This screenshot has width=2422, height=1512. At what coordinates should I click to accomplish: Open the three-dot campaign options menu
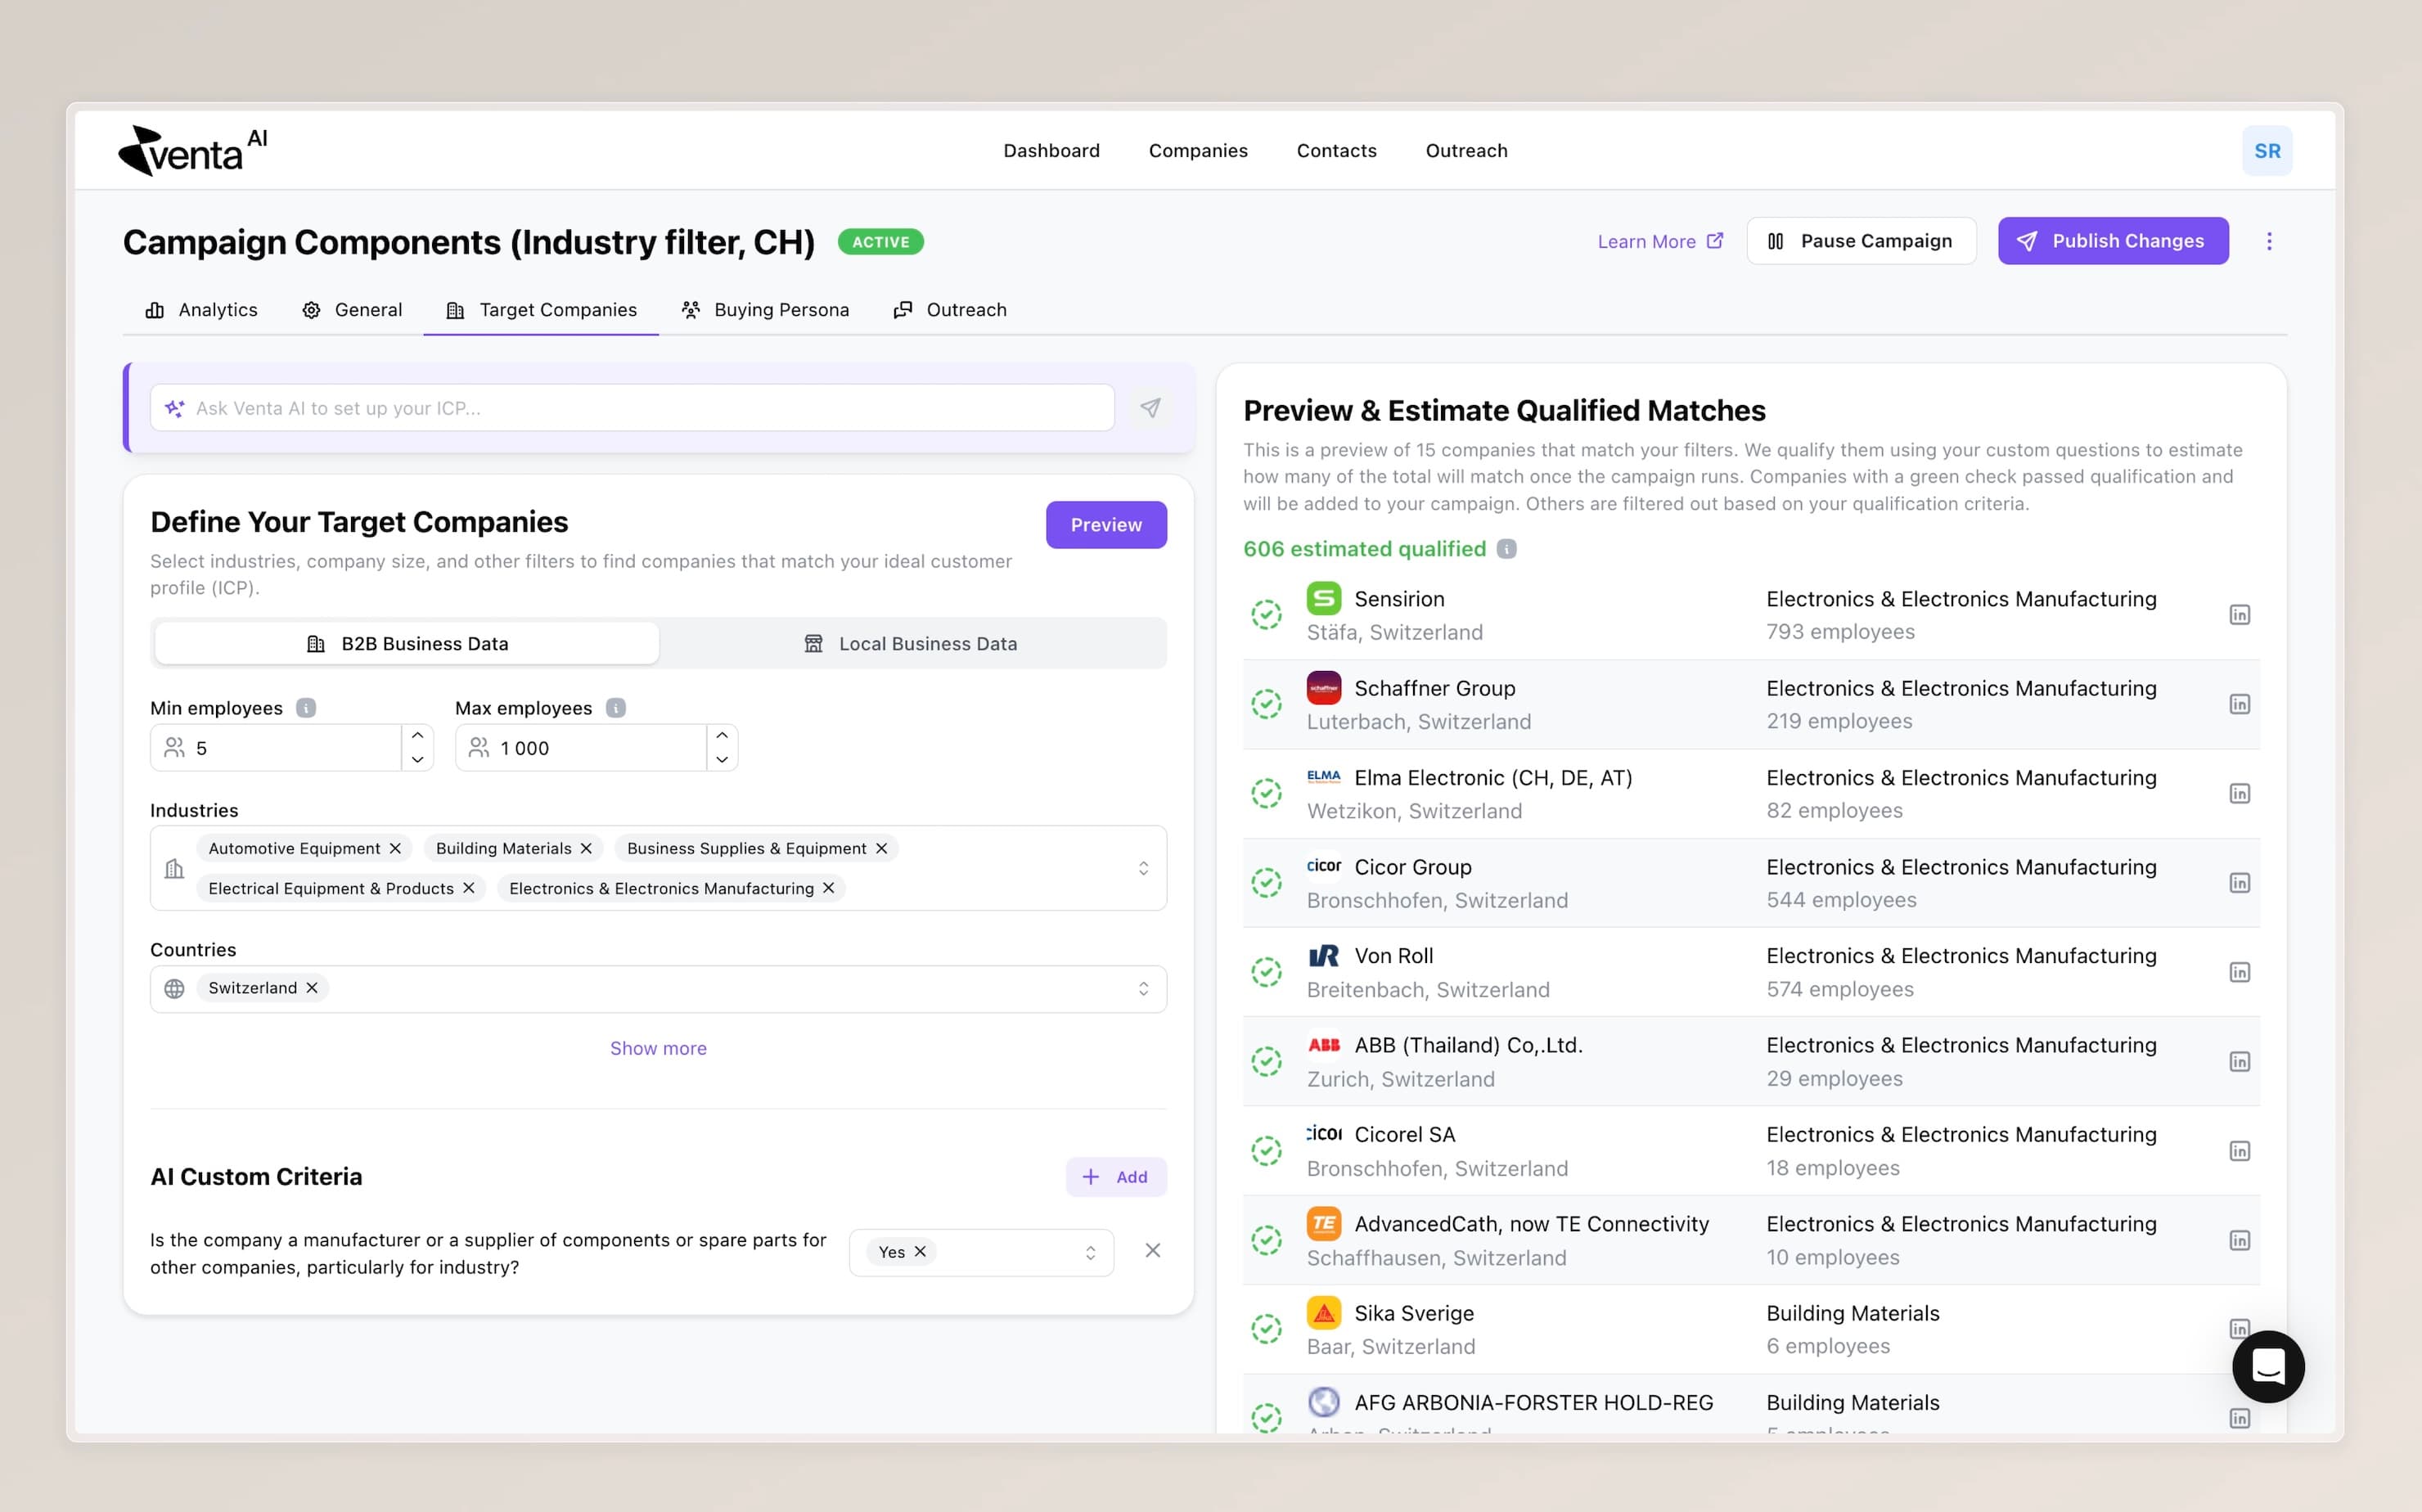coord(2268,241)
